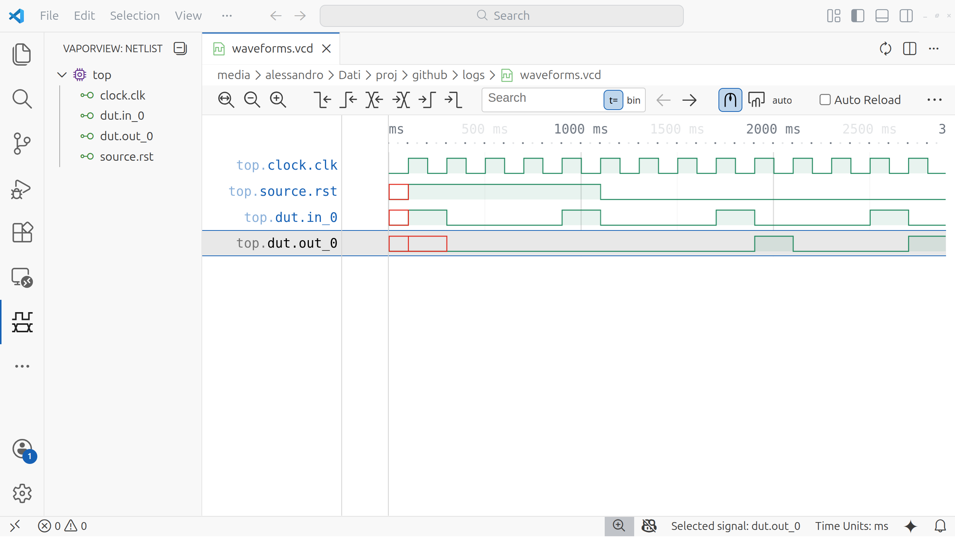Go to next positive edge

click(x=427, y=100)
